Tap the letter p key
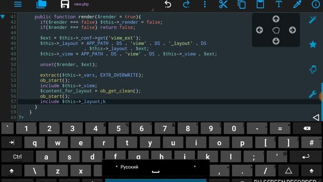 [242, 143]
